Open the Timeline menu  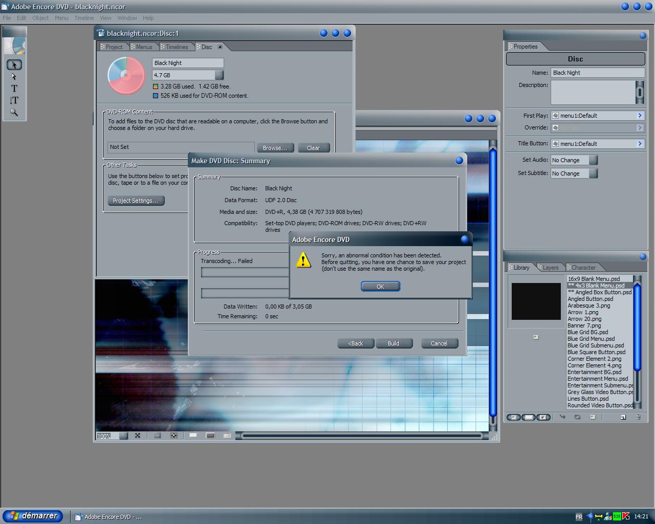pyautogui.click(x=84, y=18)
